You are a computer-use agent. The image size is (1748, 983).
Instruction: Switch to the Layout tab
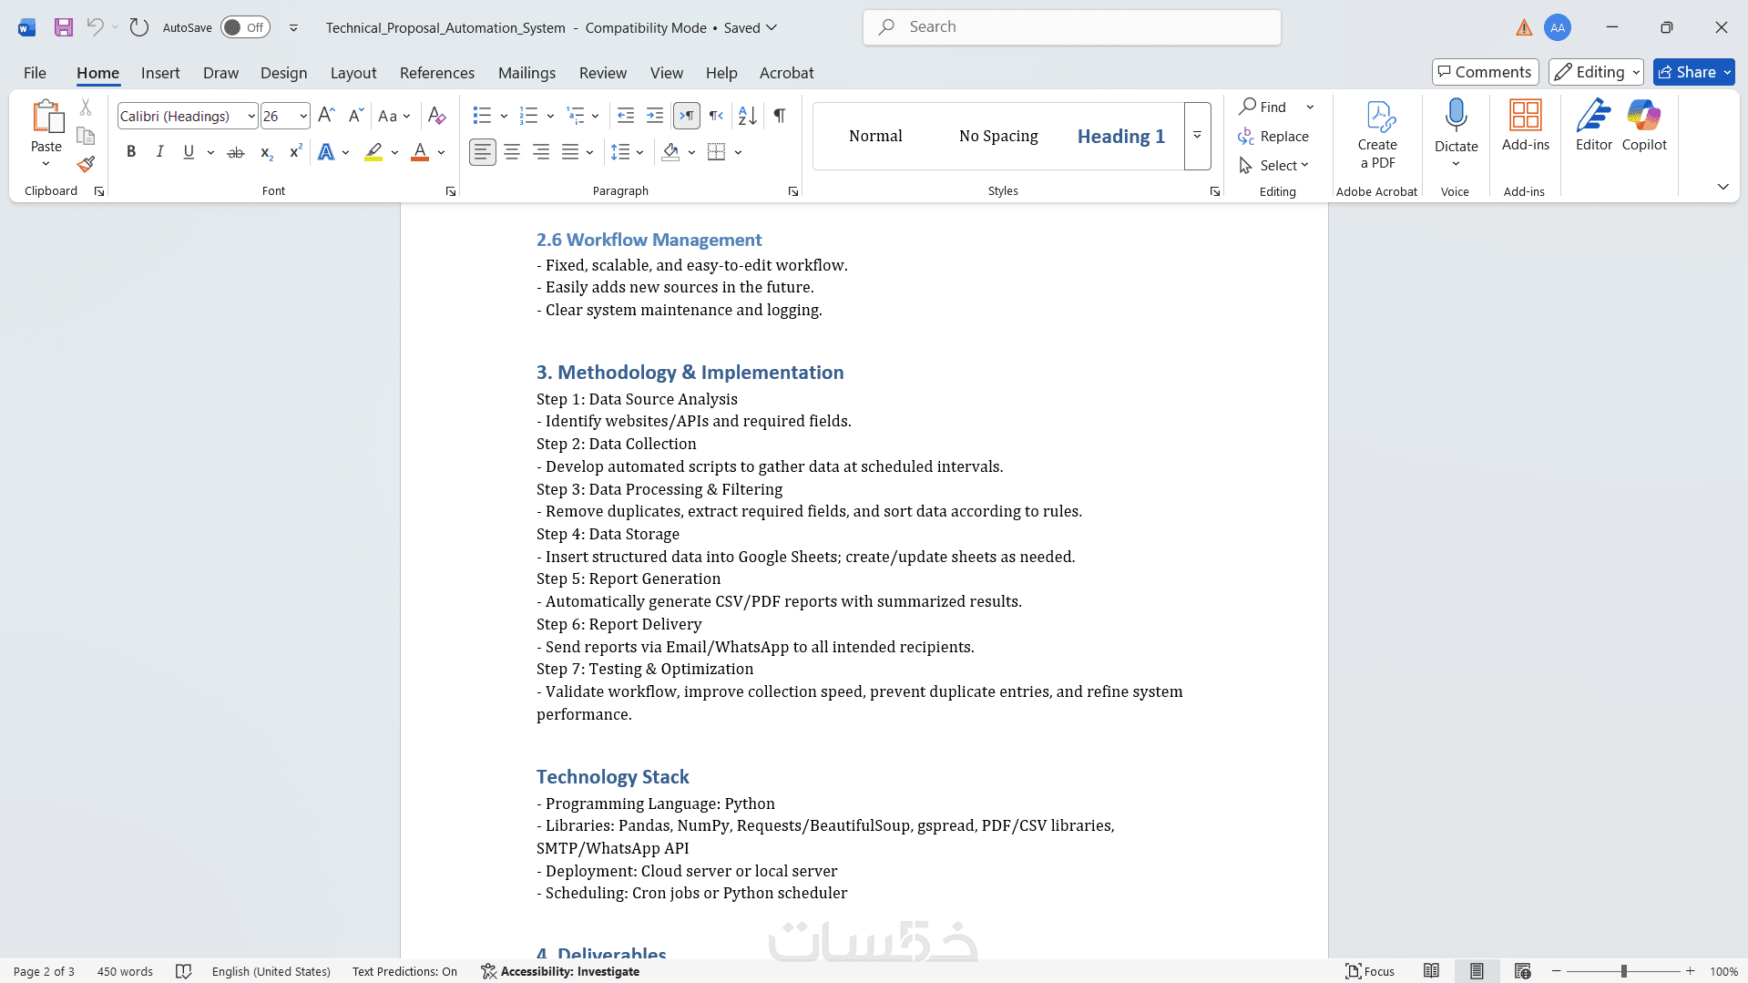353,73
